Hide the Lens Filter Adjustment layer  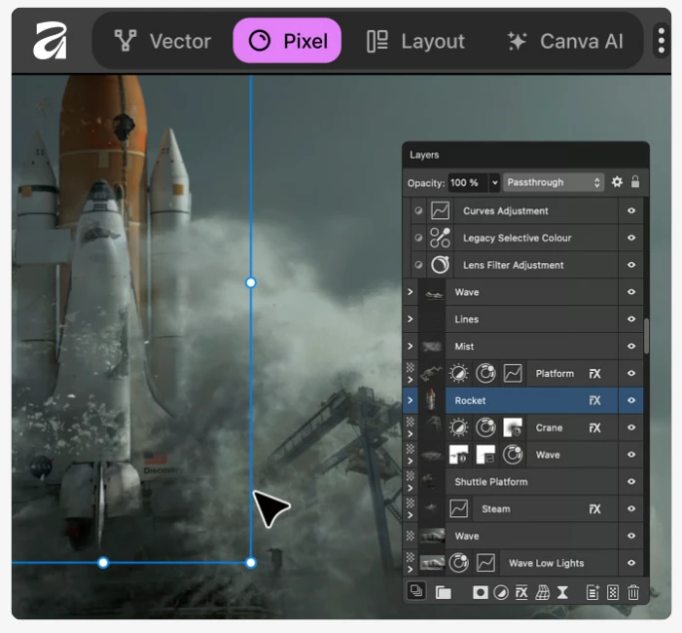coord(631,265)
